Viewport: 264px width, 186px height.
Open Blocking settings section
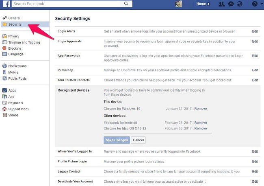point(15,48)
